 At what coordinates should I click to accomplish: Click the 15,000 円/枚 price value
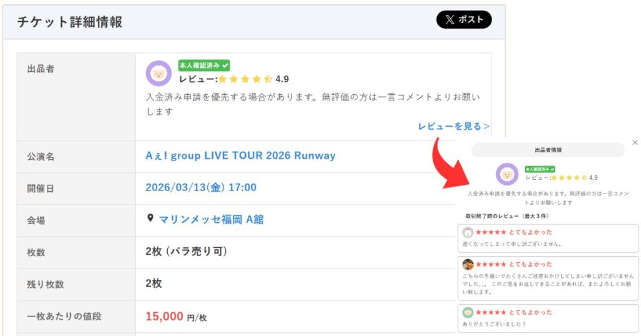(x=176, y=317)
